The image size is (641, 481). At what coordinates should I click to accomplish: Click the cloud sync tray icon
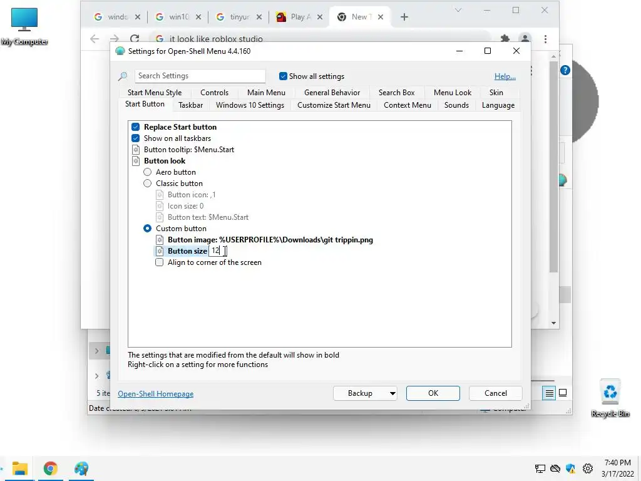[555, 468]
